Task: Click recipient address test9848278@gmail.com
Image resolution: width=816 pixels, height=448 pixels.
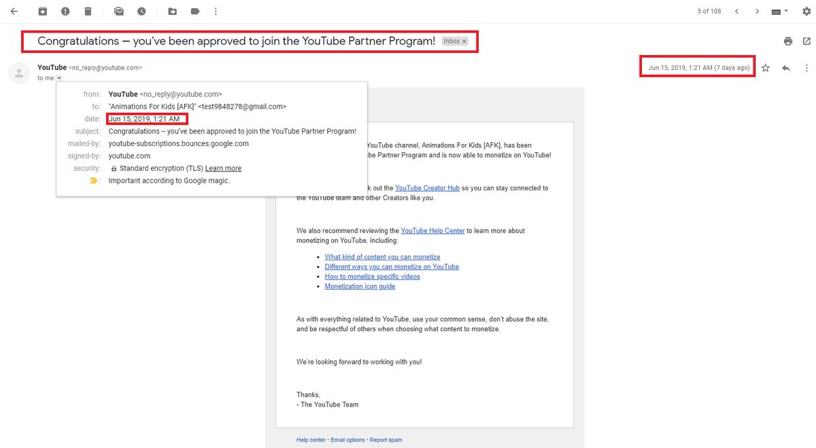Action: pos(242,107)
